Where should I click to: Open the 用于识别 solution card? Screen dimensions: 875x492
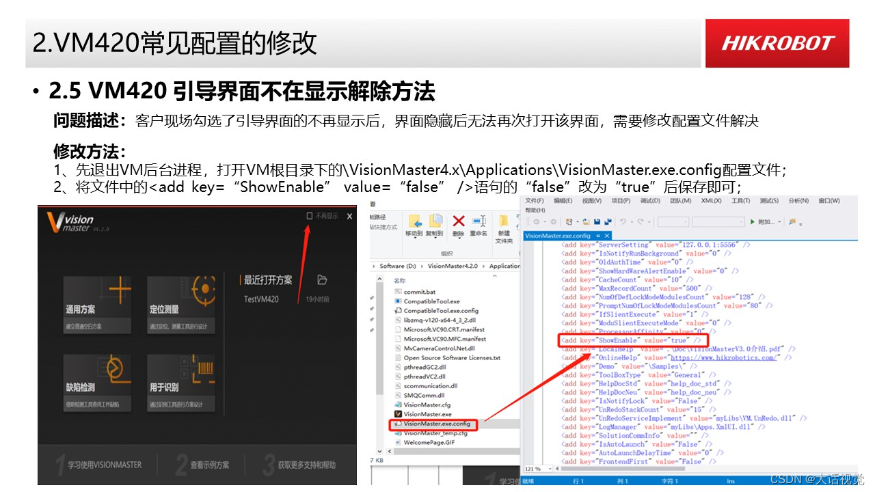point(182,383)
